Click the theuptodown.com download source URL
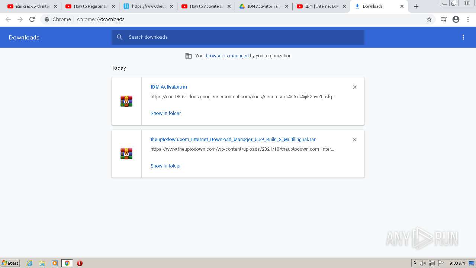Screen dimensions: 476x268 tap(242, 149)
